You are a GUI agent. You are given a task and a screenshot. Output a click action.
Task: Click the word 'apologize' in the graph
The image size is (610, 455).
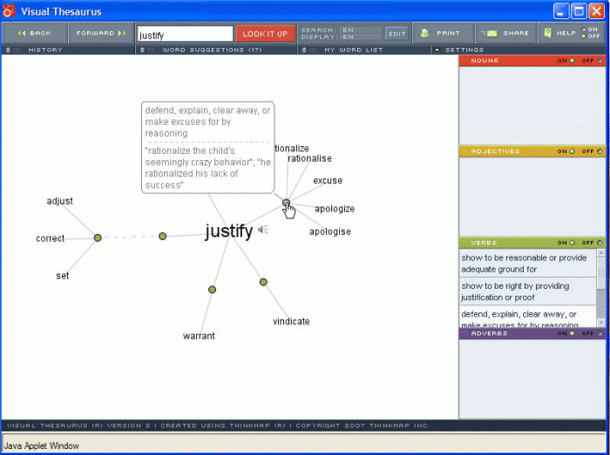335,209
